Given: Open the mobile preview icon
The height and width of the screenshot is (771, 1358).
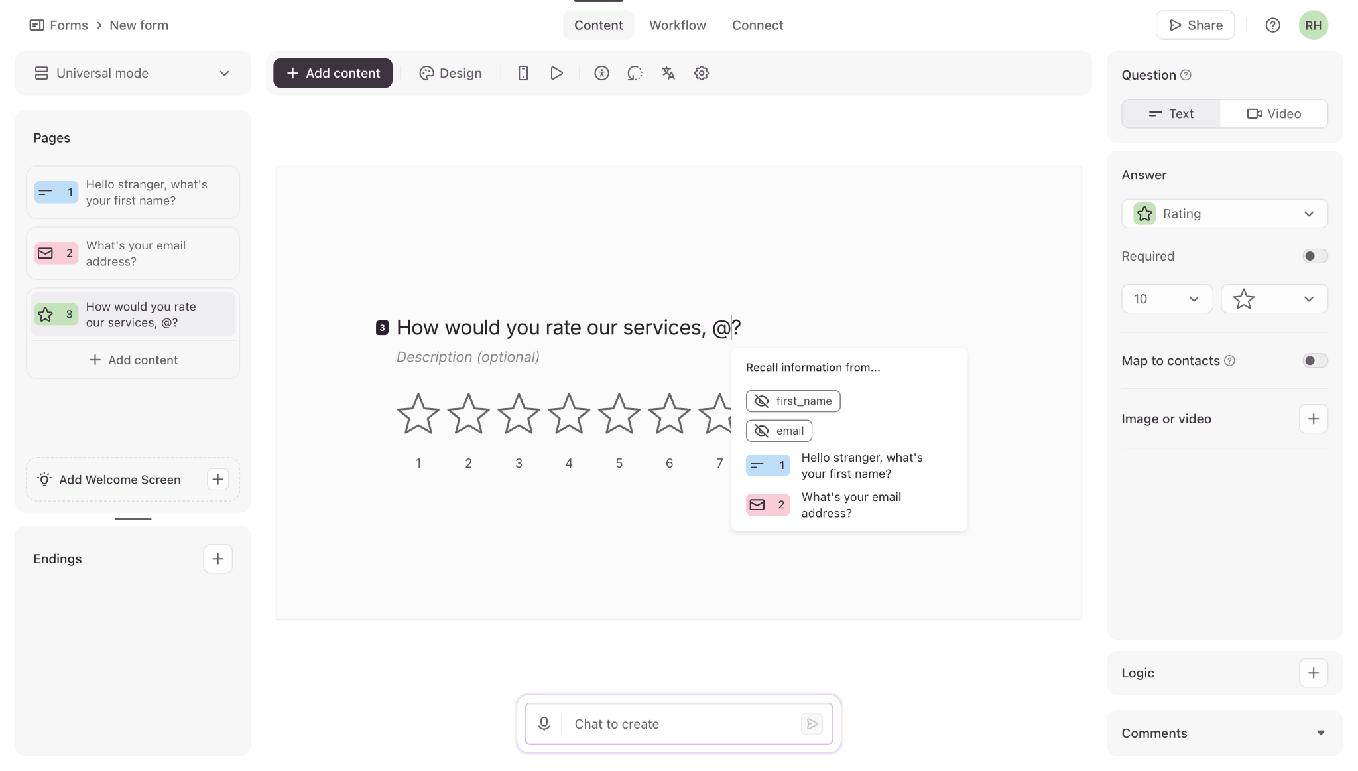Looking at the screenshot, I should click(523, 73).
